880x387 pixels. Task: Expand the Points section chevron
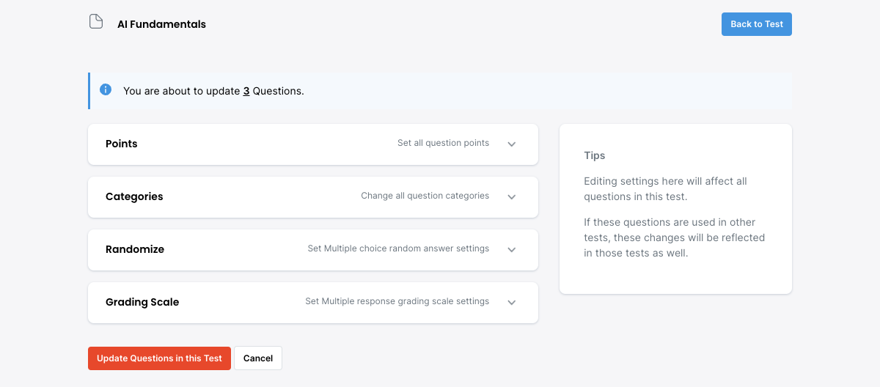[x=512, y=144]
